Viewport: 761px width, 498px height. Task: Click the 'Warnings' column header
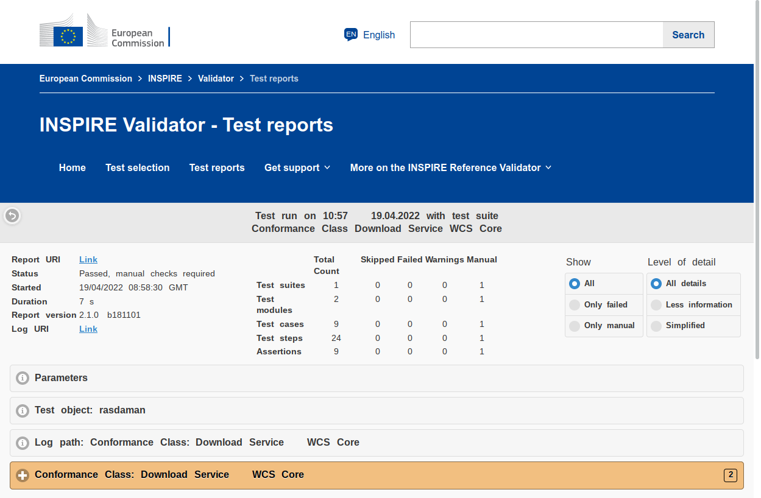(x=445, y=259)
